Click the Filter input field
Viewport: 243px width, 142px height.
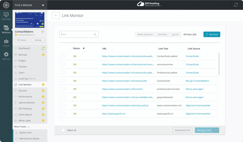tap(79, 34)
